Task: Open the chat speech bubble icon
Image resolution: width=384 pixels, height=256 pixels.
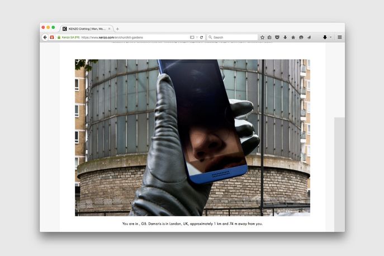Action: (301, 37)
